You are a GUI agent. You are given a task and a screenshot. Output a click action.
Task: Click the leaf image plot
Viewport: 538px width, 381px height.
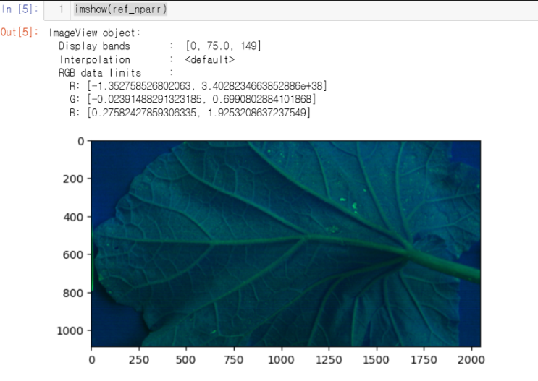click(286, 244)
